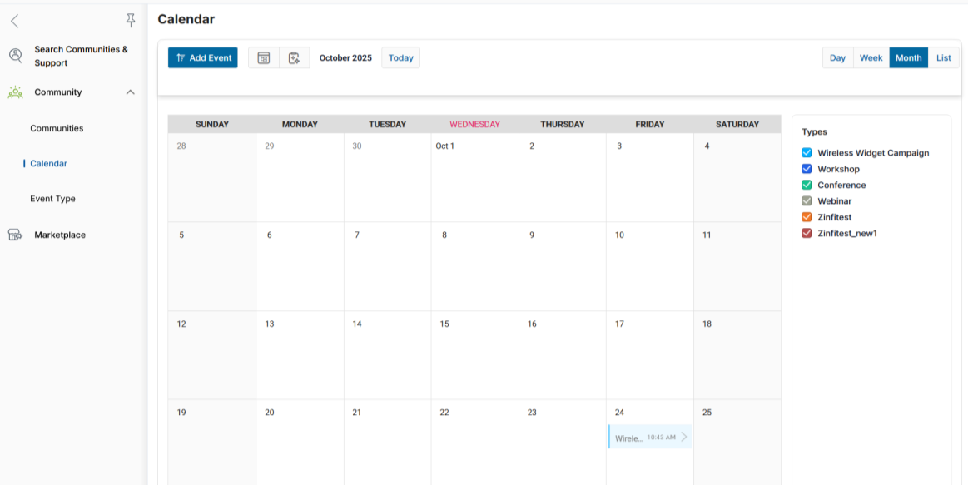Select the Month view tab
This screenshot has height=485, width=968.
coord(909,57)
